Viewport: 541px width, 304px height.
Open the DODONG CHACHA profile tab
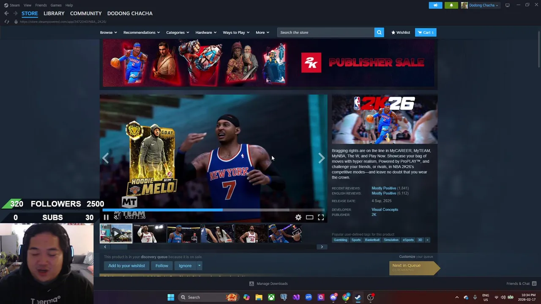coord(130,14)
